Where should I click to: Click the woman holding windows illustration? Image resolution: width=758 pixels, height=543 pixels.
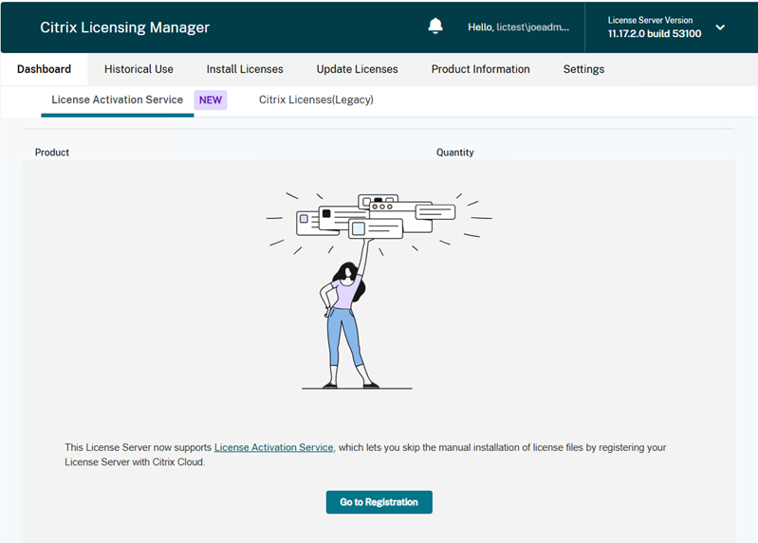pos(346,322)
